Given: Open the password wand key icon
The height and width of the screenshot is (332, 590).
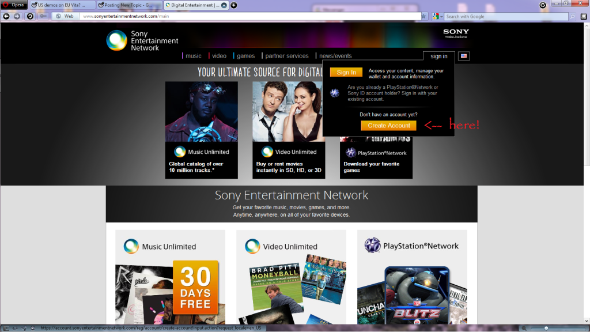Looking at the screenshot, I should pos(44,16).
